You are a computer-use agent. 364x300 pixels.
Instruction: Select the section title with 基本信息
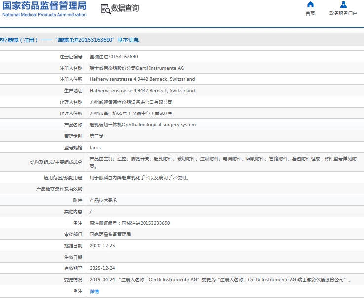(69, 40)
